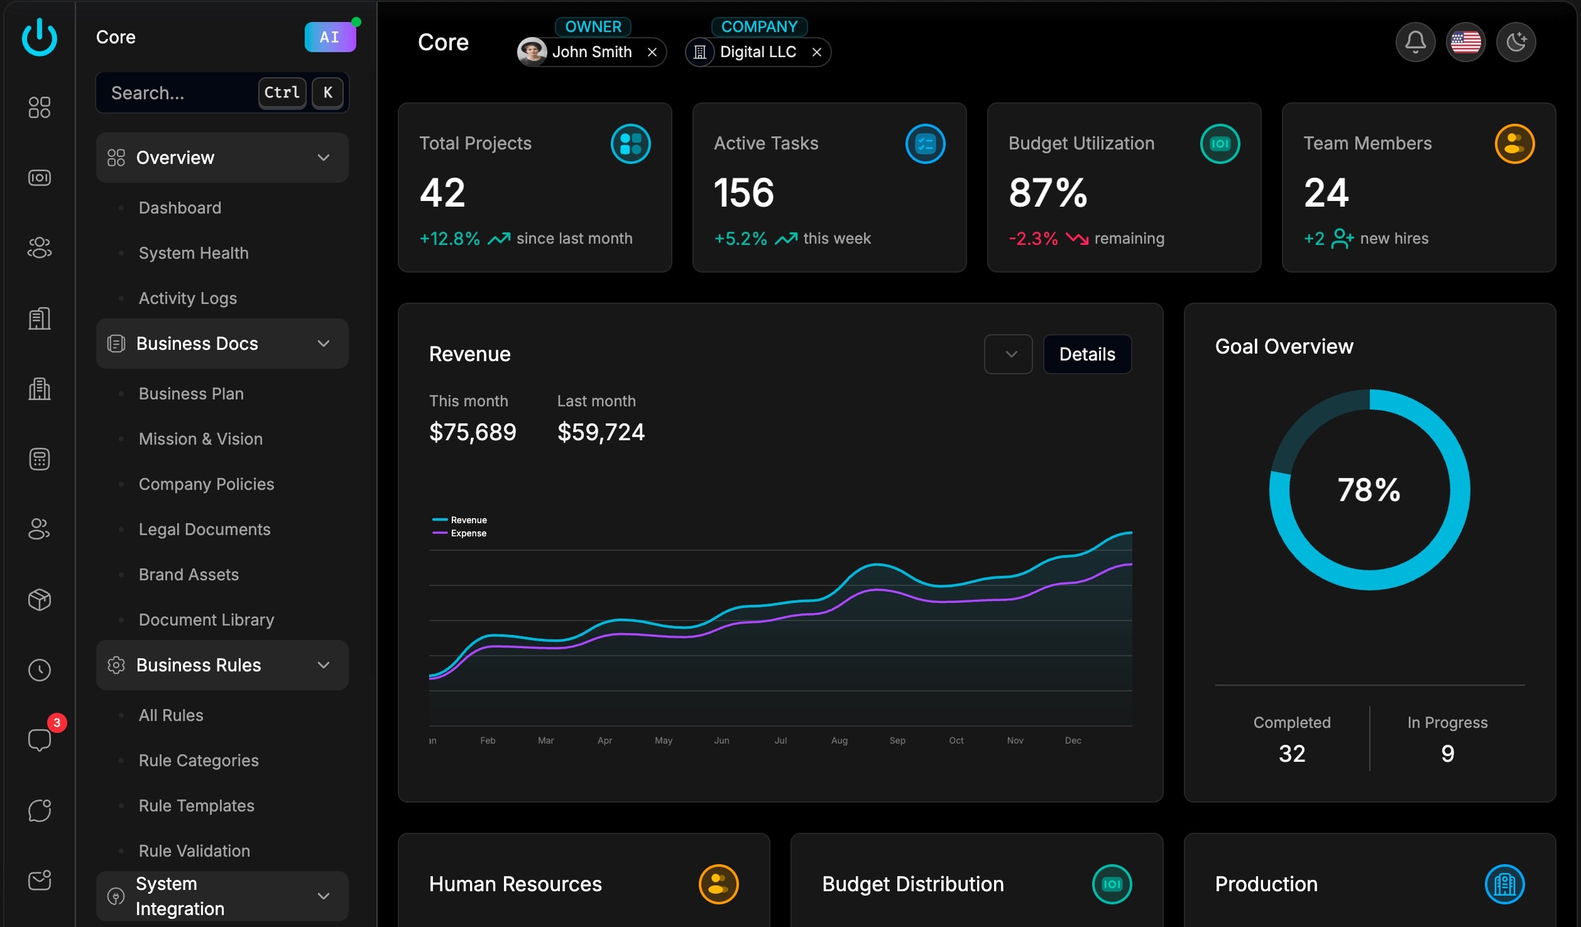This screenshot has height=927, width=1581.
Task: Click the notification bell icon
Action: (1415, 43)
